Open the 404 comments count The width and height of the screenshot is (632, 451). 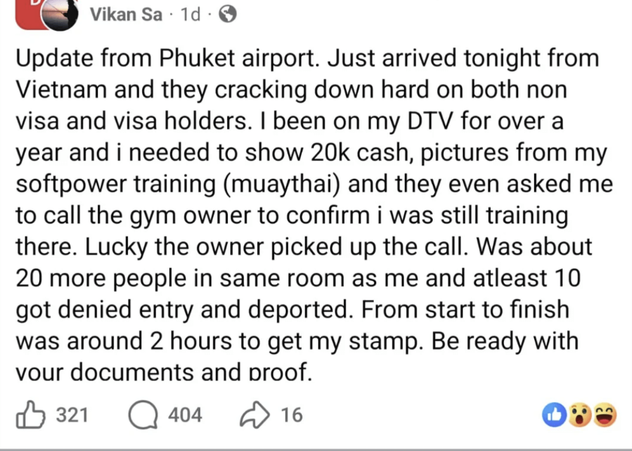[185, 415]
